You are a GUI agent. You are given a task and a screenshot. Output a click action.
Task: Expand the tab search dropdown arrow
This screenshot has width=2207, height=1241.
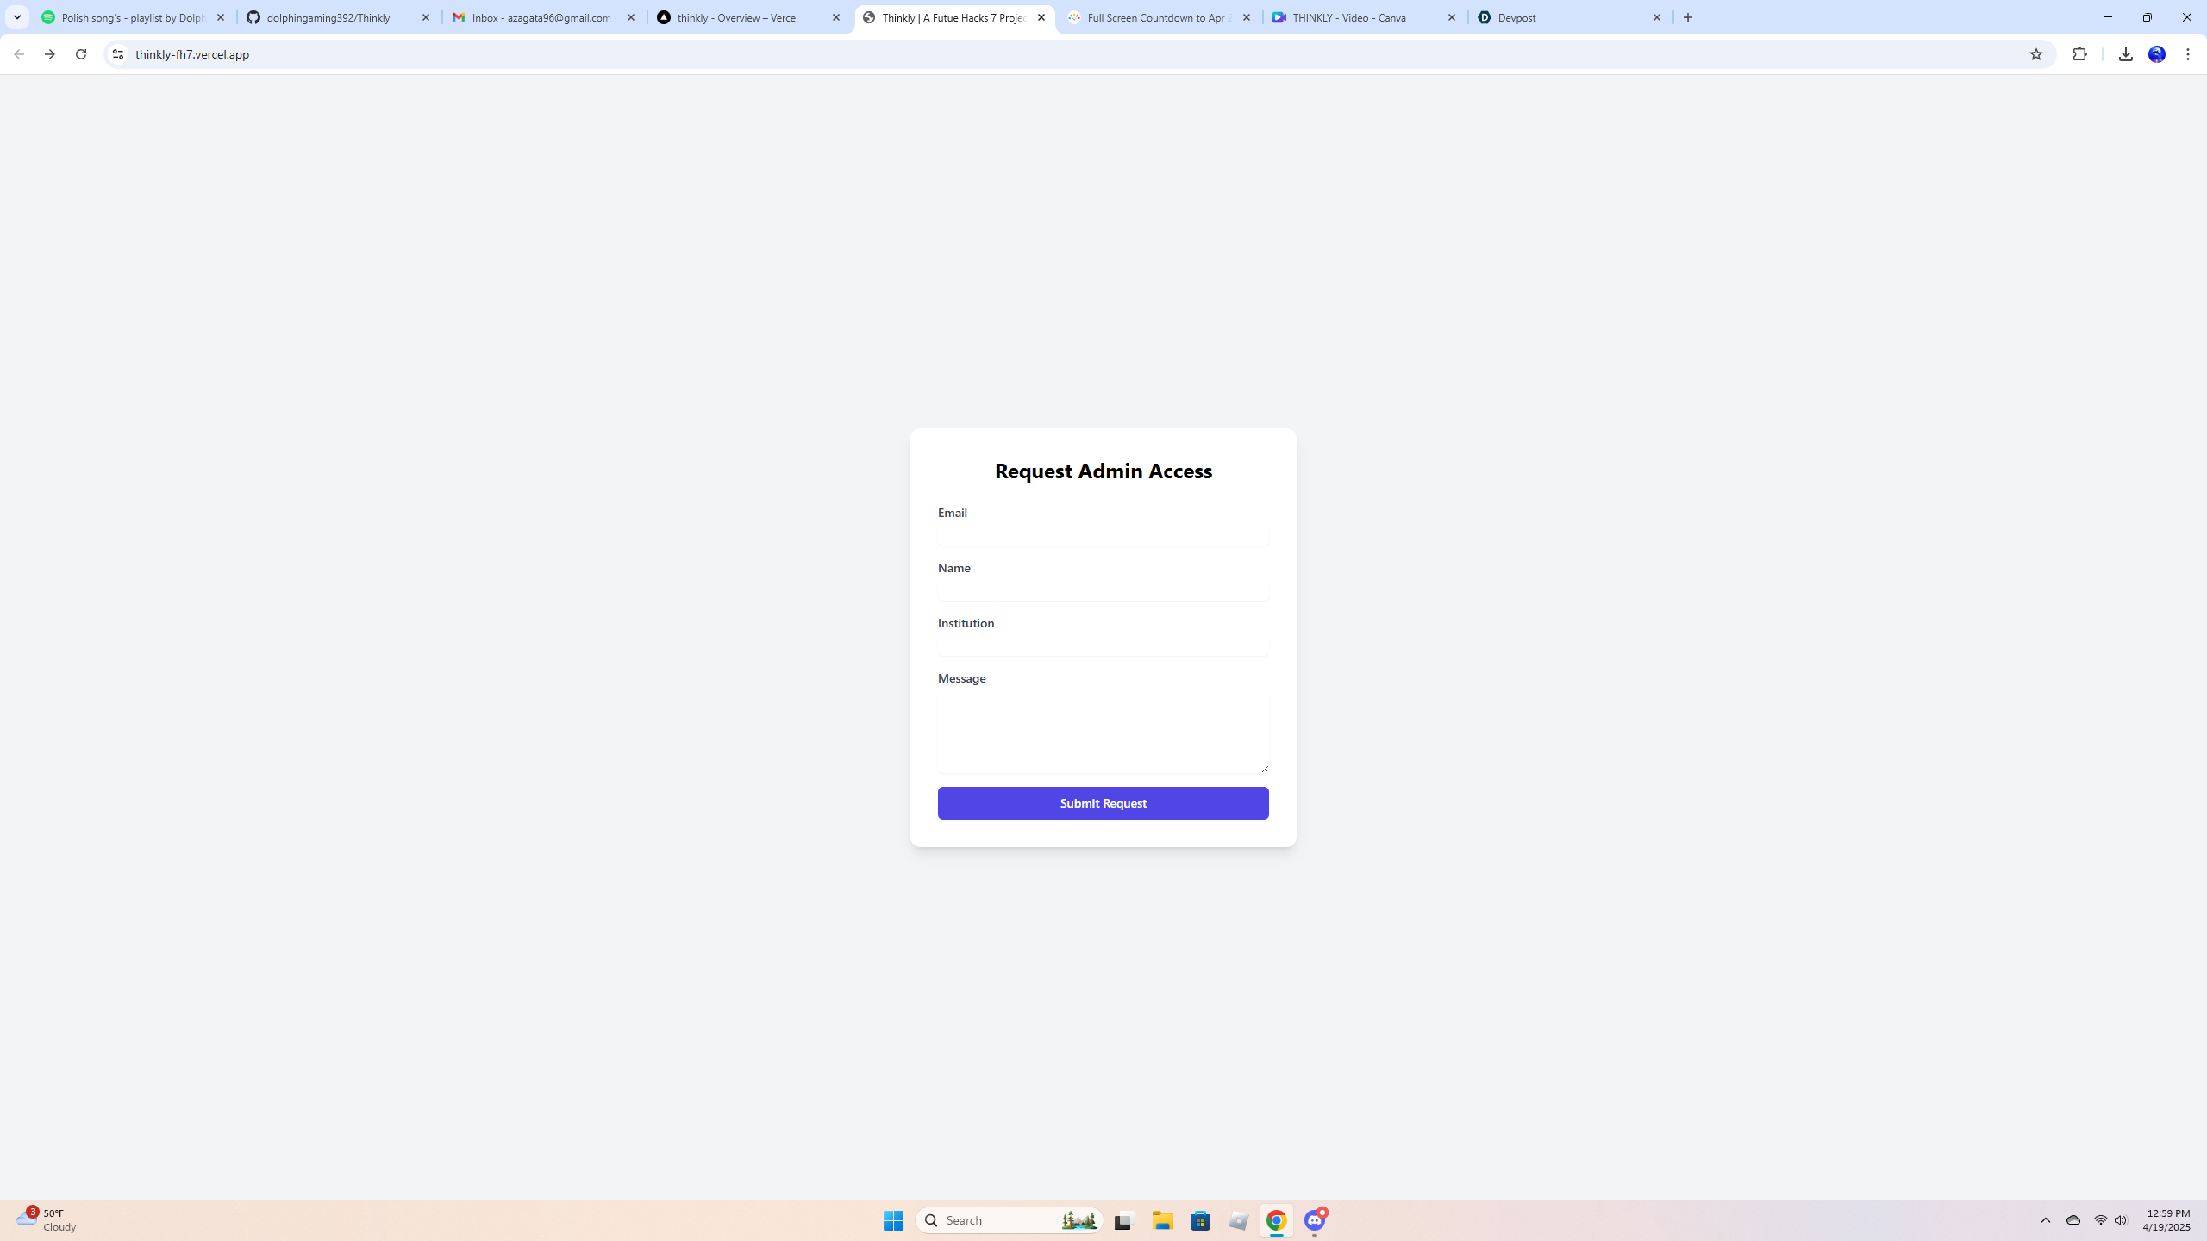click(17, 17)
